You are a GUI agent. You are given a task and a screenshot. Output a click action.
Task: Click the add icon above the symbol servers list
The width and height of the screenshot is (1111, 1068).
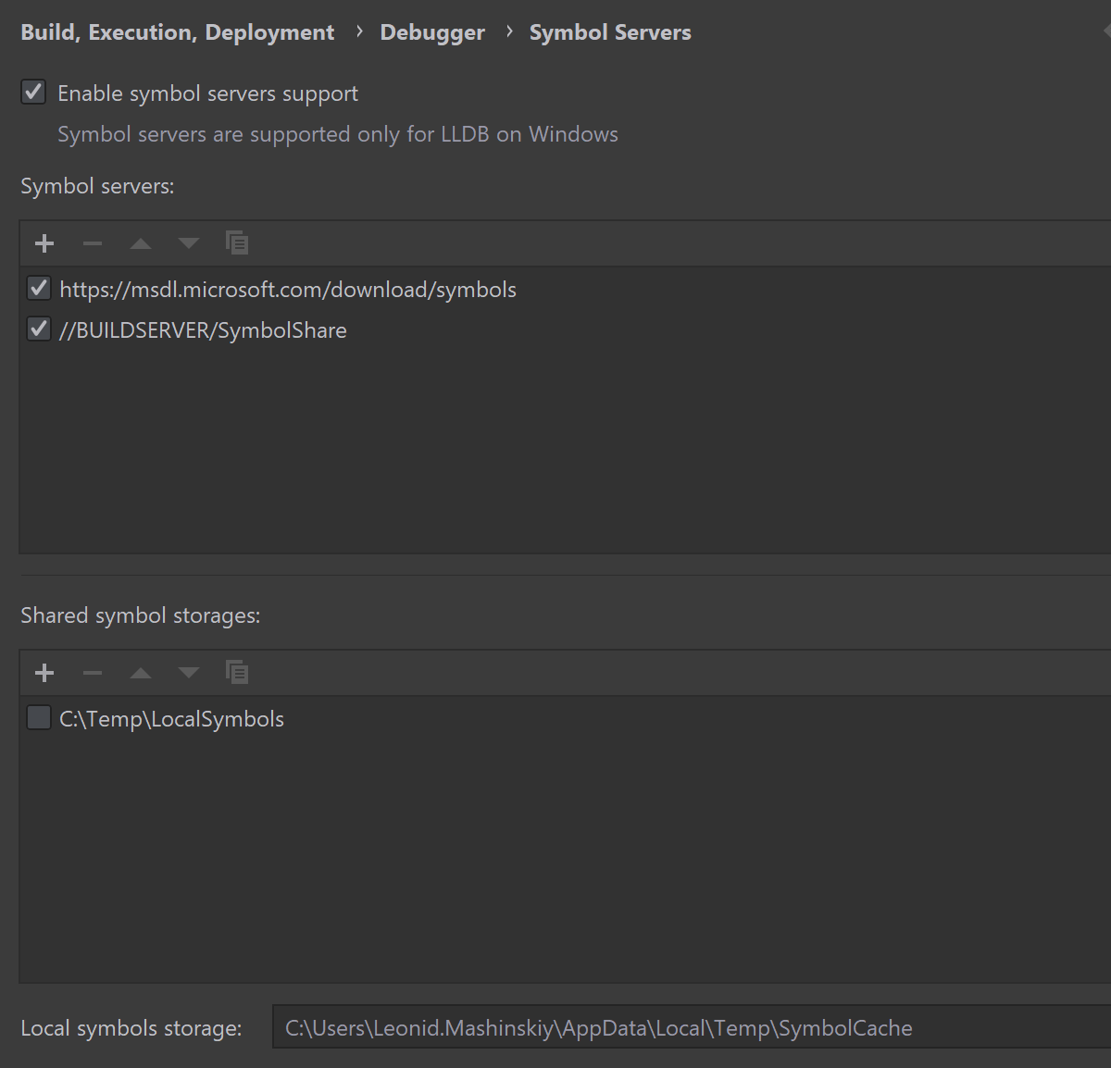click(44, 242)
